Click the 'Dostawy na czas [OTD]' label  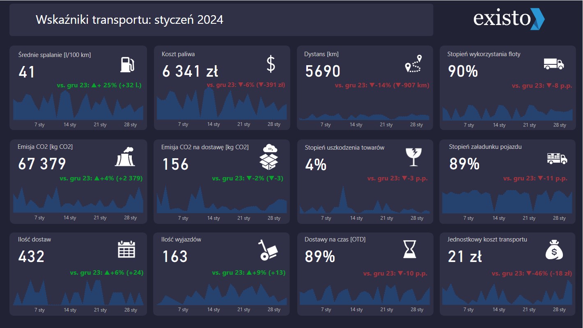tap(335, 239)
